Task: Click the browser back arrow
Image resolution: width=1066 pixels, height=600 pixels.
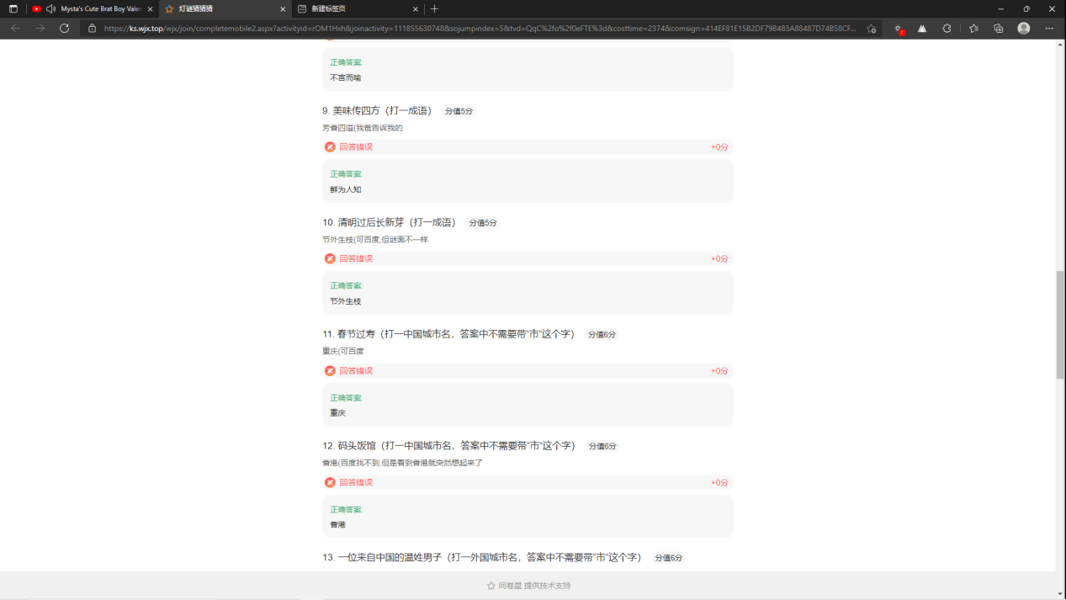Action: tap(15, 28)
